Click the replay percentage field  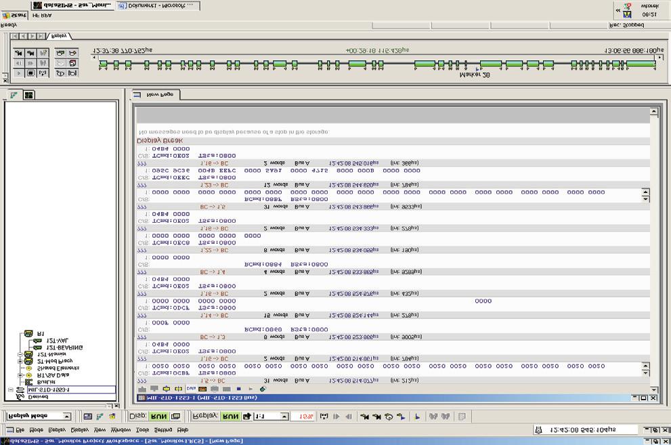pyautogui.click(x=303, y=417)
